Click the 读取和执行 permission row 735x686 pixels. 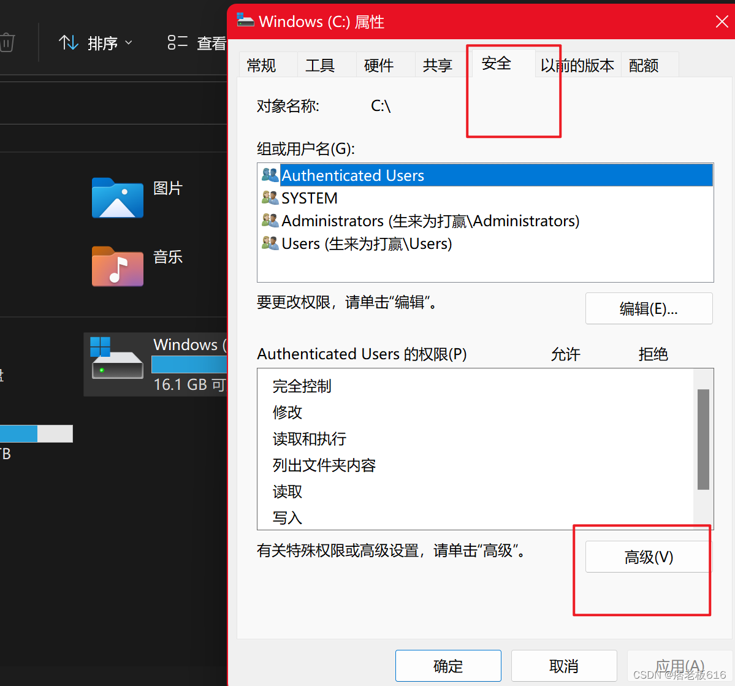coord(475,439)
